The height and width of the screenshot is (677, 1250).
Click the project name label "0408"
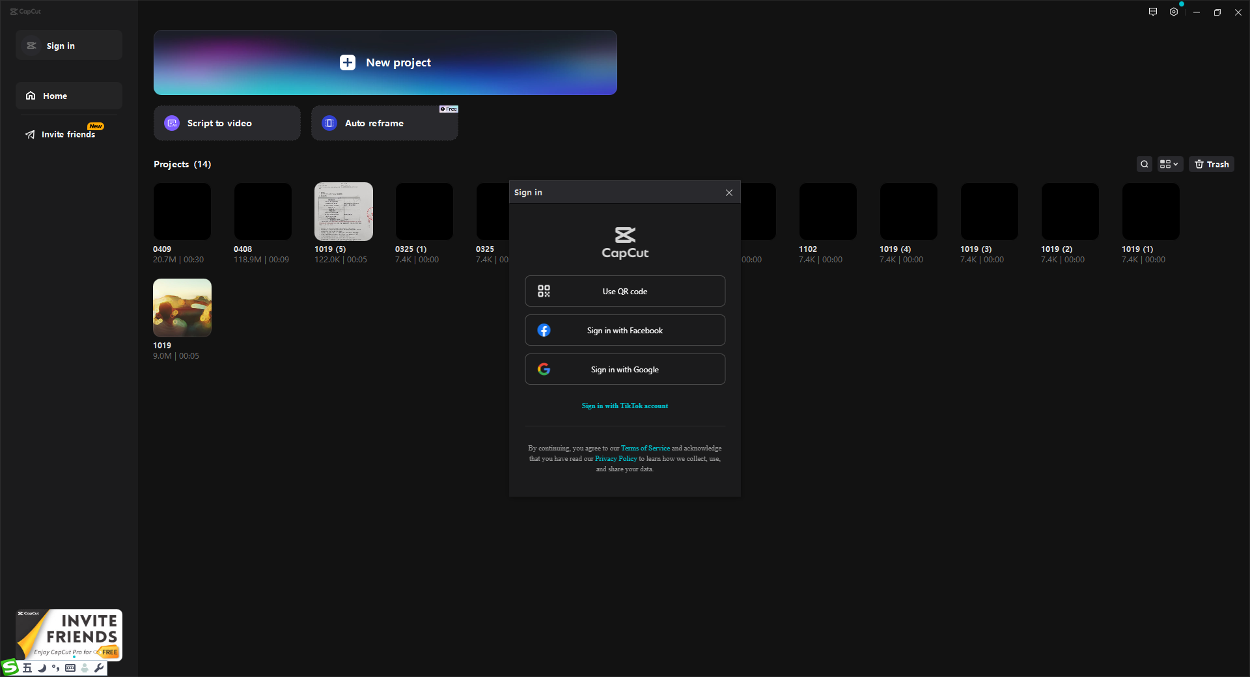243,249
